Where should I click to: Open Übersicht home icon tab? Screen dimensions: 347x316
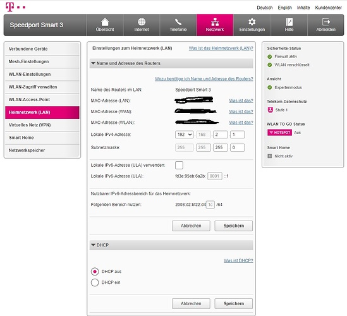tap(105, 25)
